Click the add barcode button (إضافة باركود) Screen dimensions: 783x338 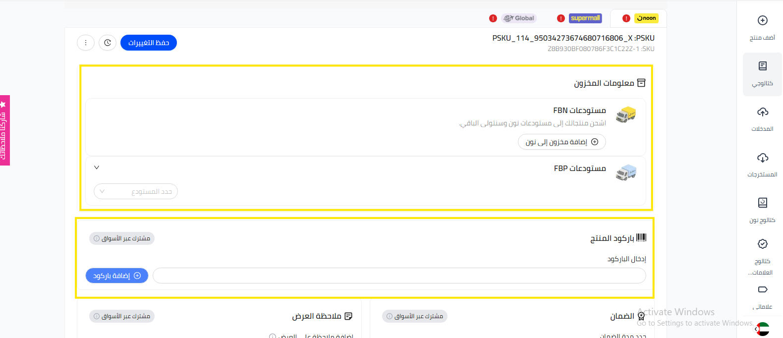[117, 276]
